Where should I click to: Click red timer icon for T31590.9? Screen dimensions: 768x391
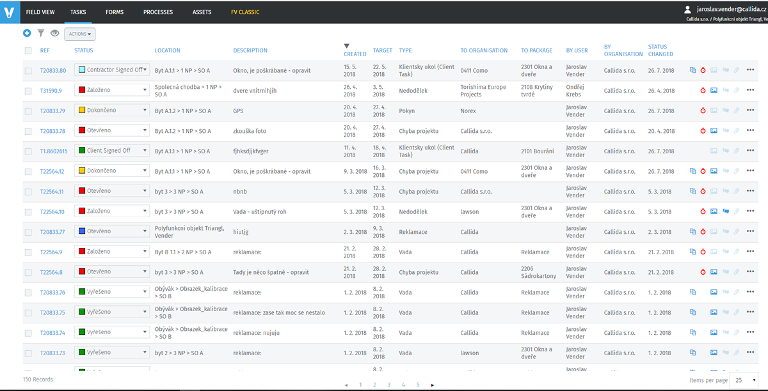[x=703, y=91]
